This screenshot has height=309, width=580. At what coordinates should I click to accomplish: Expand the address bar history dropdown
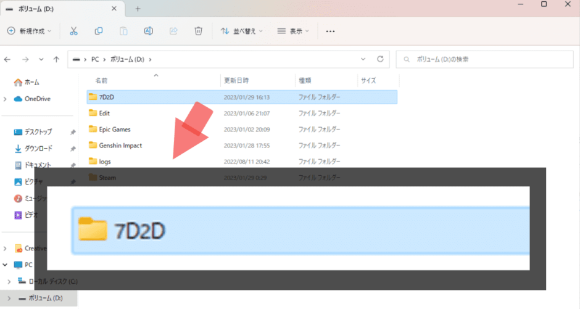pos(363,59)
